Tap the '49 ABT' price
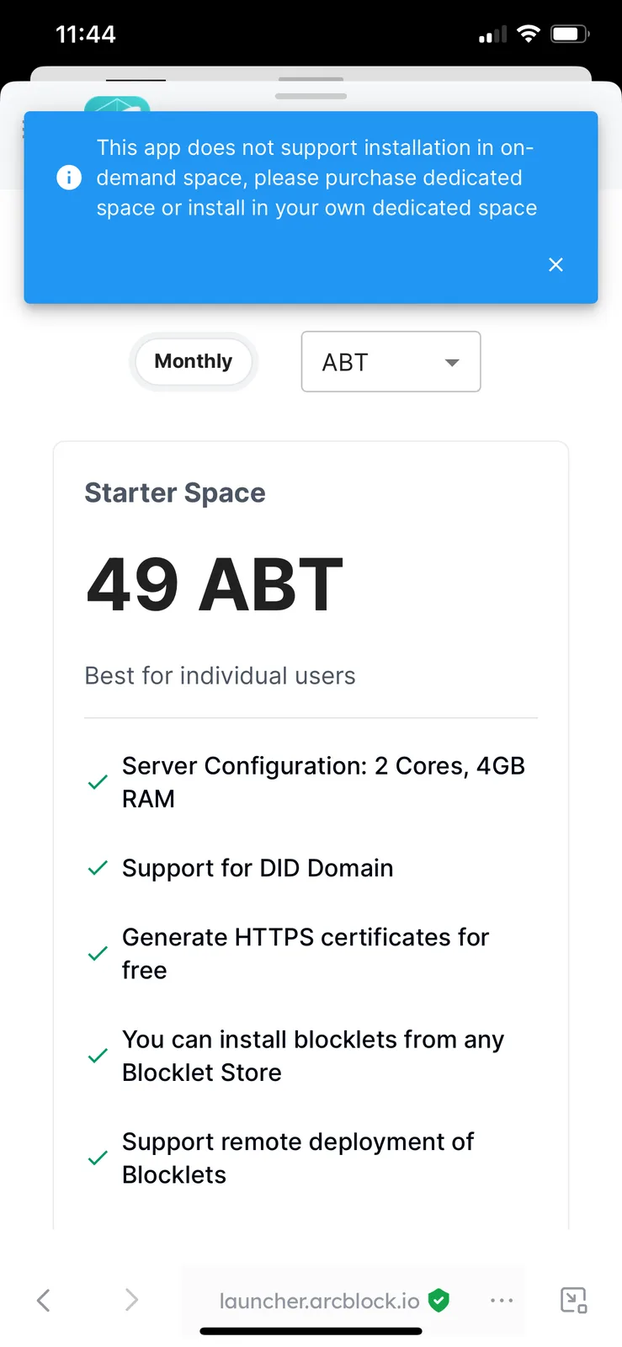Image resolution: width=622 pixels, height=1347 pixels. [215, 584]
